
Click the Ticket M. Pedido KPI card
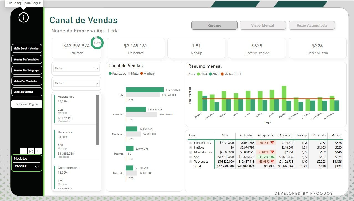coord(257,48)
